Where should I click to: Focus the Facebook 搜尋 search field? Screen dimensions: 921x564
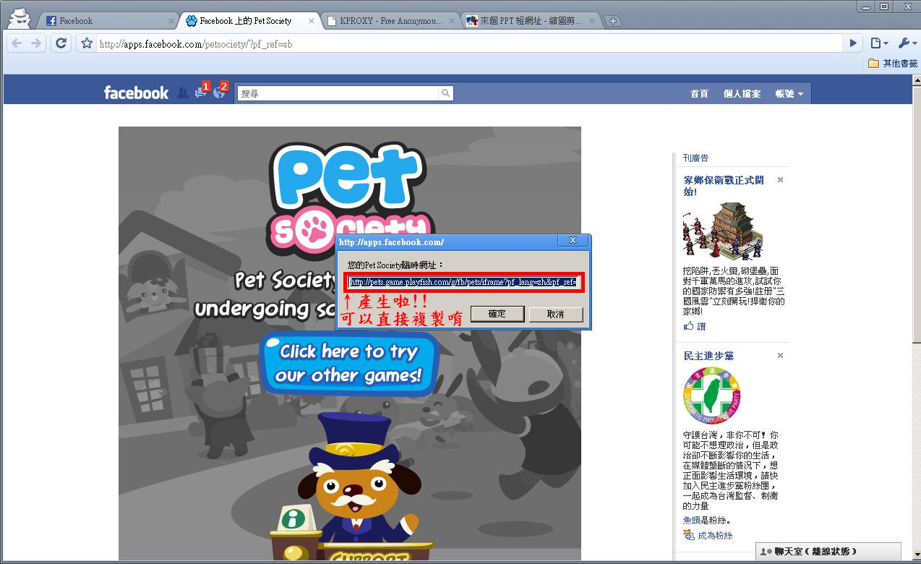tap(338, 93)
